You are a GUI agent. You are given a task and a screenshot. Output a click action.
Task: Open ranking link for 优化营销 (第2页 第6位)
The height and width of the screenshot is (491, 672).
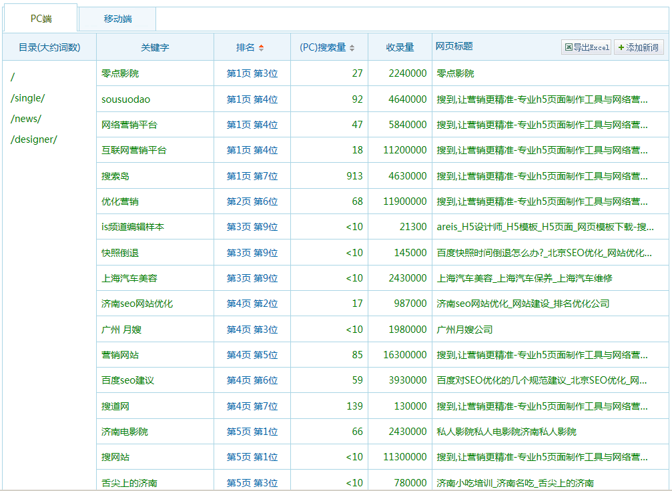(x=252, y=201)
